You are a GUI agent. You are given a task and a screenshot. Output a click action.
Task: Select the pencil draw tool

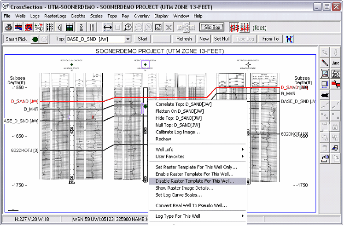click(325, 63)
